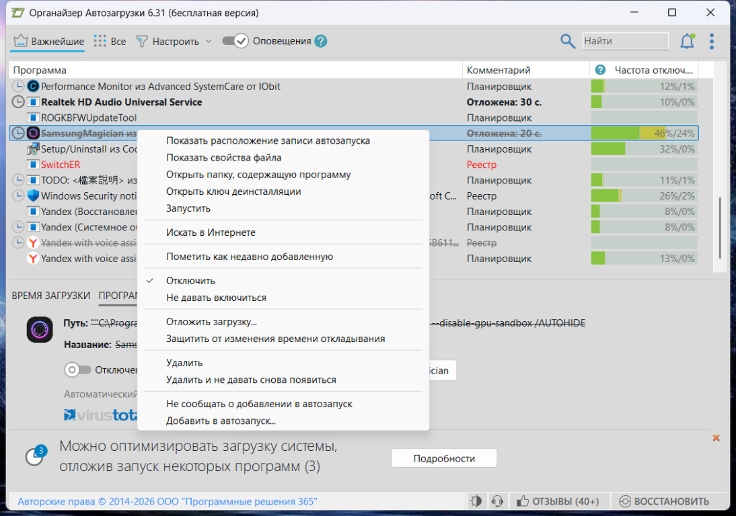Screen dimensions: 736x516
Task: Click the Samsung Magician icon in details panel
Action: [x=40, y=330]
